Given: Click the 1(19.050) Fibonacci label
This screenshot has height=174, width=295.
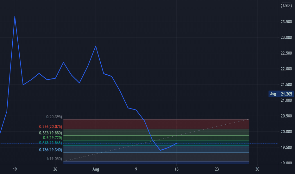Looking at the screenshot, I should (54, 159).
